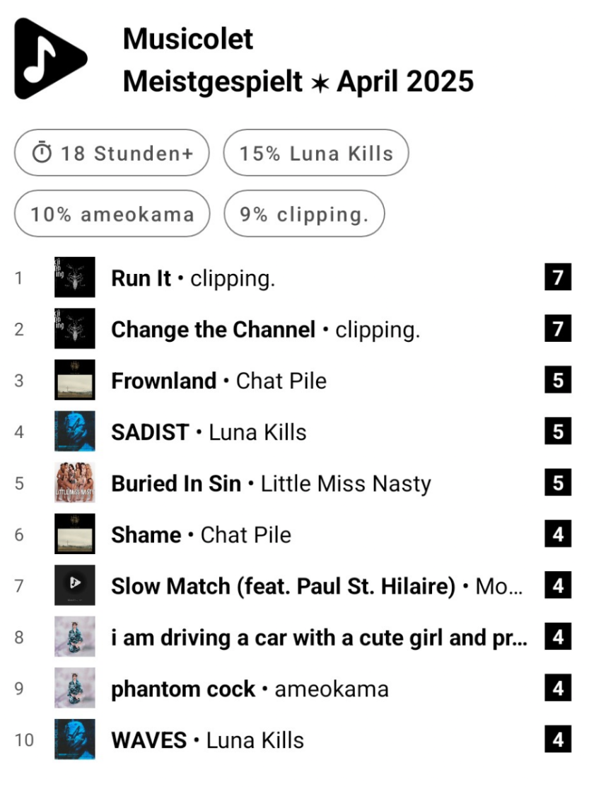Open Change the Channel album artwork
The height and width of the screenshot is (787, 589).
(x=75, y=328)
